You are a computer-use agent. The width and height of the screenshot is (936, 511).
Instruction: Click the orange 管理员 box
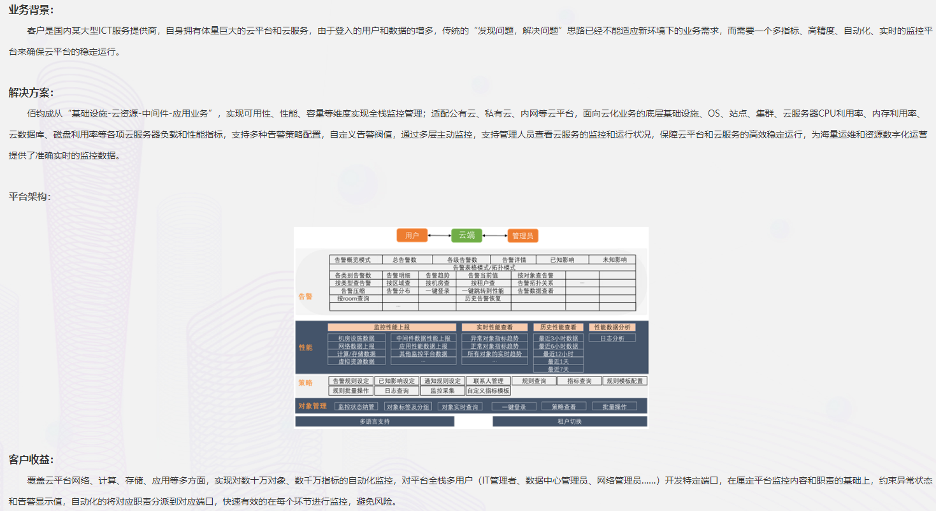[x=522, y=236]
